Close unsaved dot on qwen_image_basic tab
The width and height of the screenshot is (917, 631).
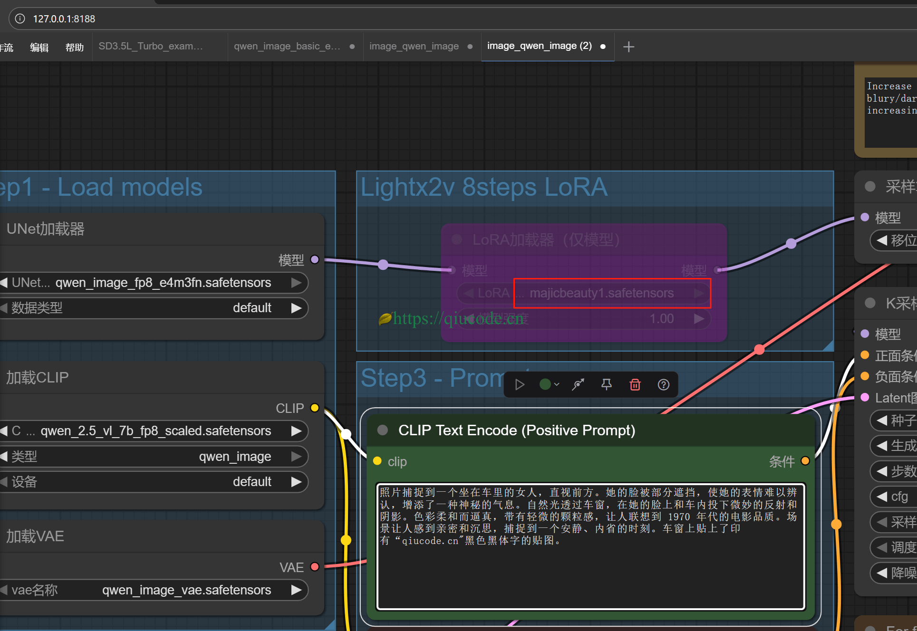[x=352, y=47]
